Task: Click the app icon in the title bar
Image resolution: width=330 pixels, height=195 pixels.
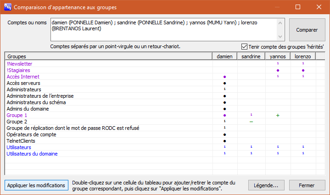Action: coord(7,7)
